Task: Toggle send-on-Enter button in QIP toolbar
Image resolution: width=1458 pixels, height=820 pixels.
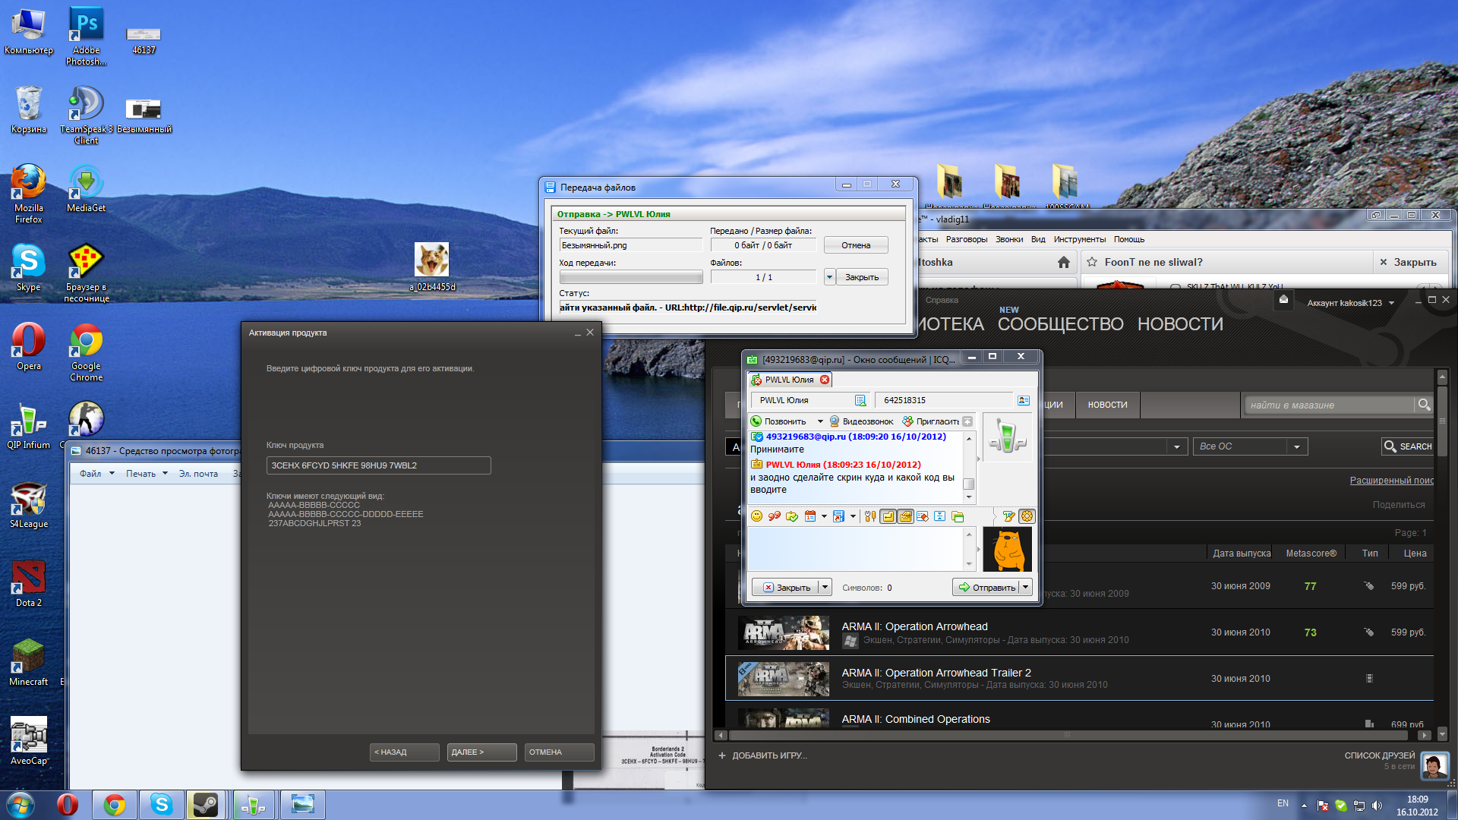Action: point(888,516)
